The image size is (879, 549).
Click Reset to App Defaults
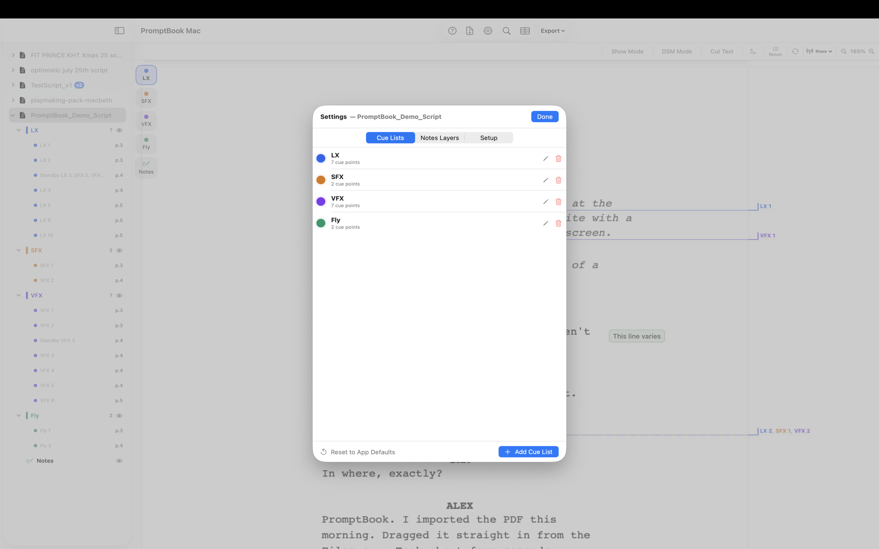358,452
